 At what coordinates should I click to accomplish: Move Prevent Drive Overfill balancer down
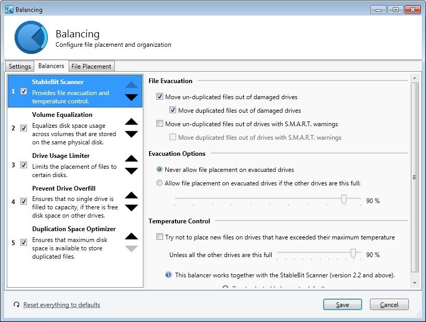click(131, 208)
